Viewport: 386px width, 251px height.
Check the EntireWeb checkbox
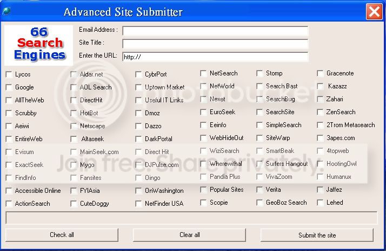pyautogui.click(x=9, y=139)
